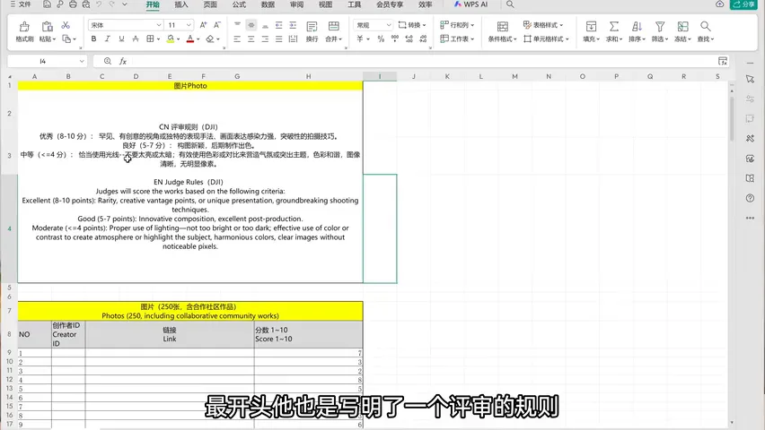The width and height of the screenshot is (765, 430).
Task: Click the increase indent icon
Action: [293, 25]
